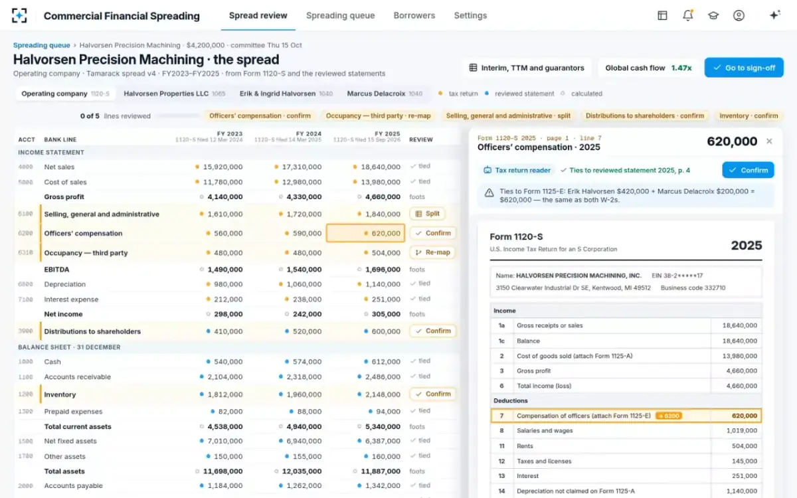The width and height of the screenshot is (797, 498).
Task: Click Accounts receivable FY 2025 value 2,486,000
Action: [383, 376]
